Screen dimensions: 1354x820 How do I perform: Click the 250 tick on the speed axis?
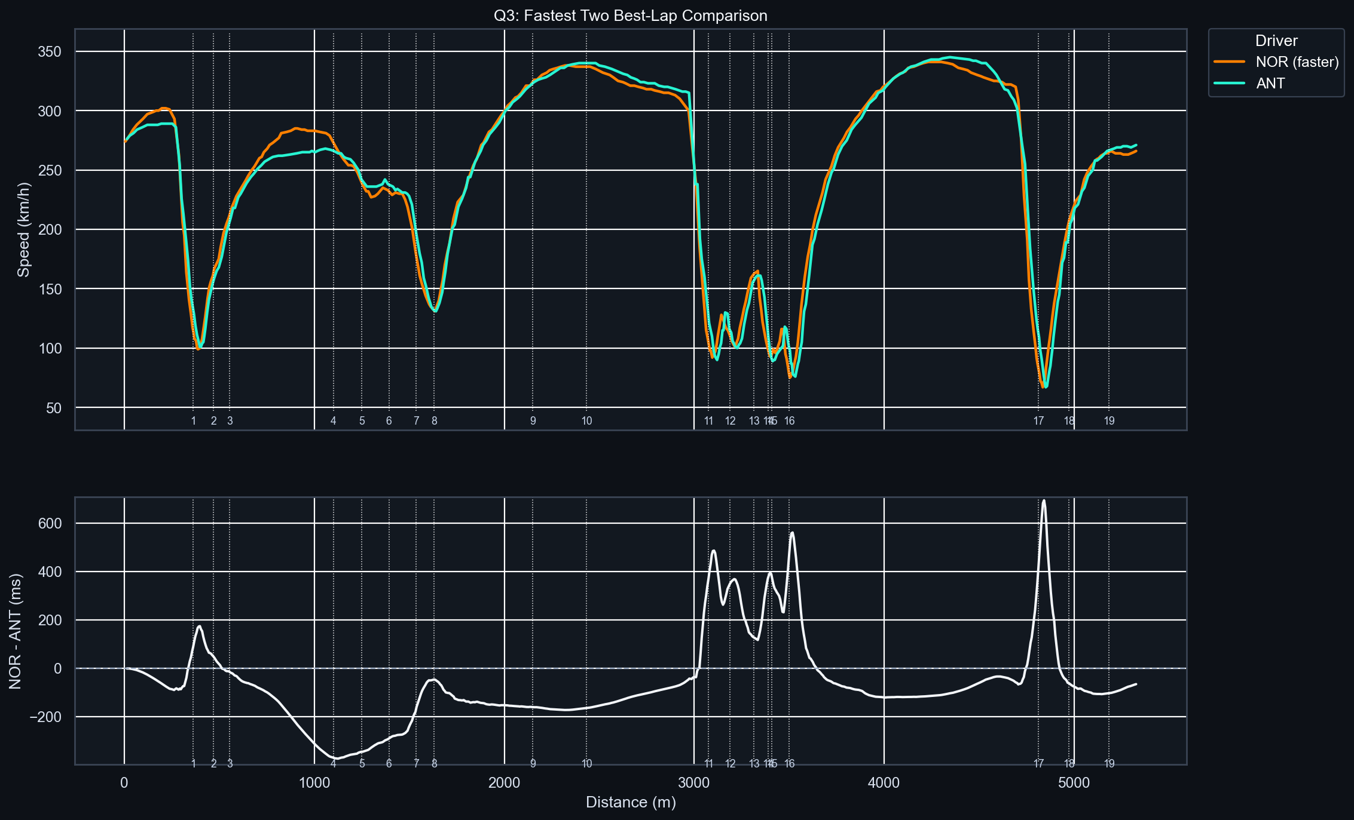[50, 170]
